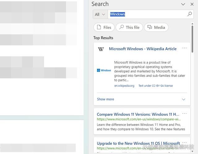Open the All scope dropdown
This screenshot has height=154, width=198.
(100, 14)
